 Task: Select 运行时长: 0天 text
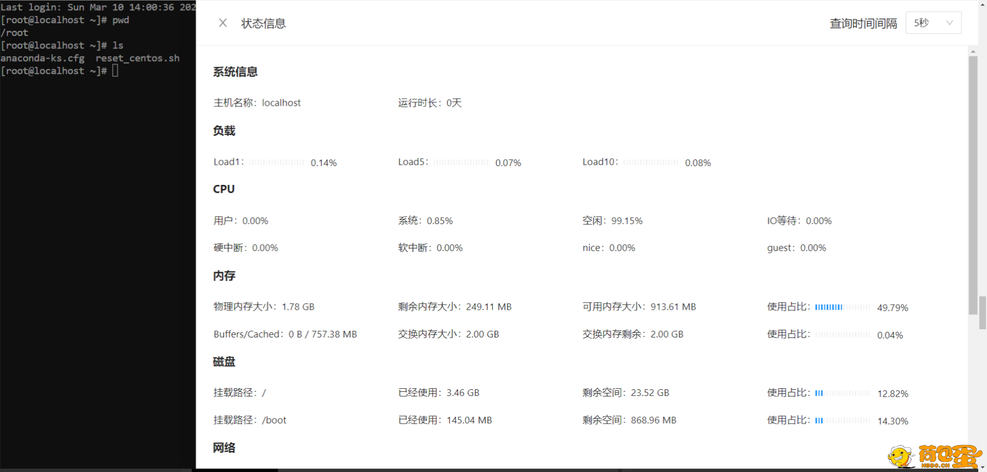coord(430,103)
